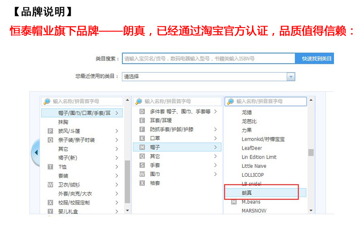Select 校服/校服定制 category
The height and width of the screenshot is (226, 358).
coord(74,202)
